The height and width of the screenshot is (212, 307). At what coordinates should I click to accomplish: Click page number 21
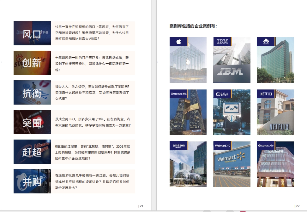(141, 206)
